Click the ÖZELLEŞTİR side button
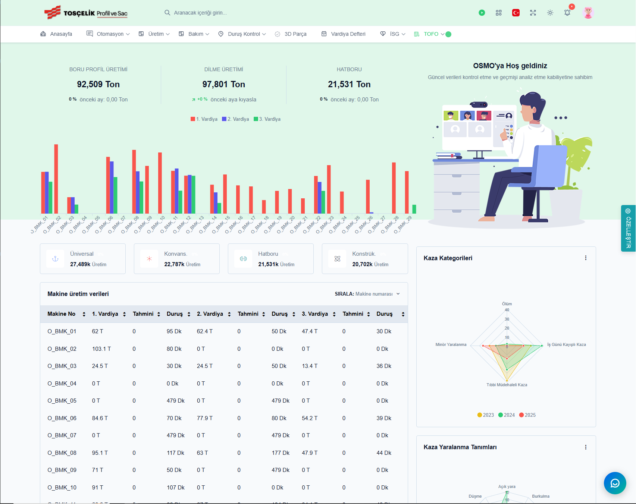Screen dimensions: 636x504 point(628,228)
